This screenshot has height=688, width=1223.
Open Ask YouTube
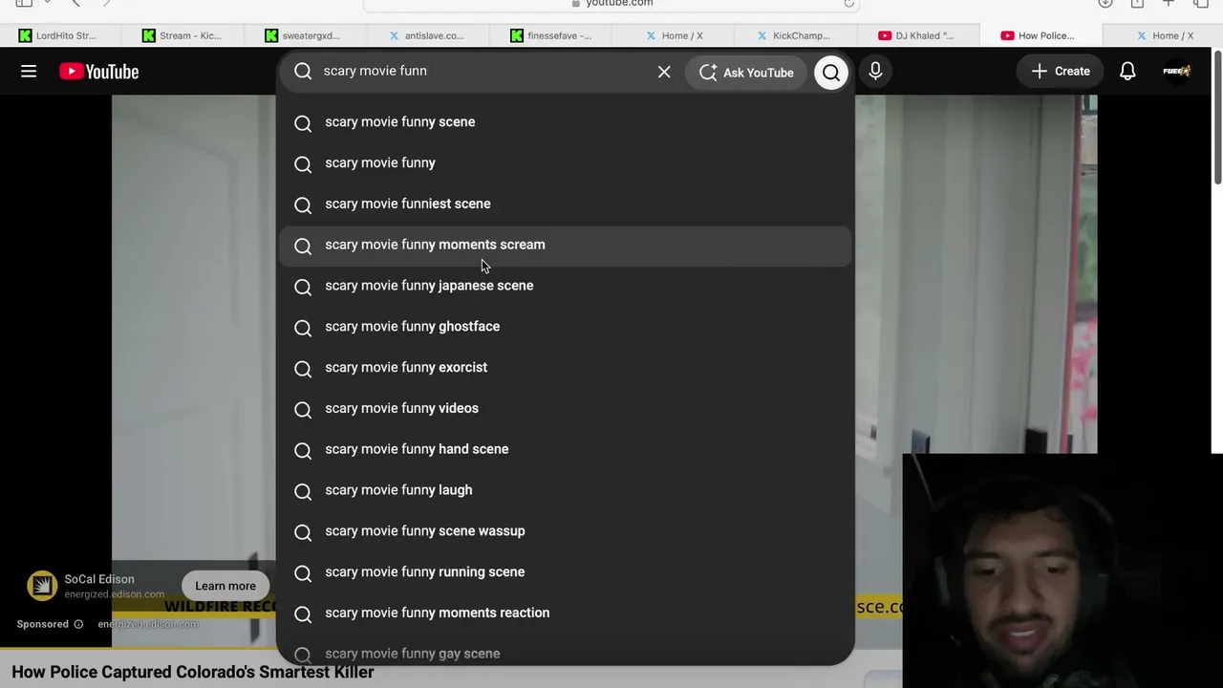point(746,73)
